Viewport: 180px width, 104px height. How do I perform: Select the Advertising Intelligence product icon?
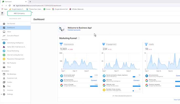(x=4, y=43)
